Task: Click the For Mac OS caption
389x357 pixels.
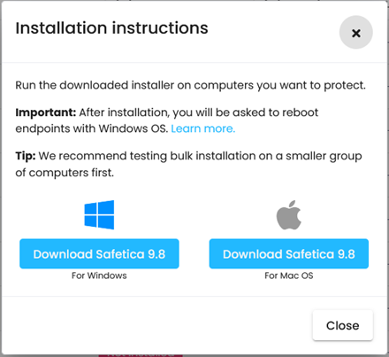Action: click(289, 276)
